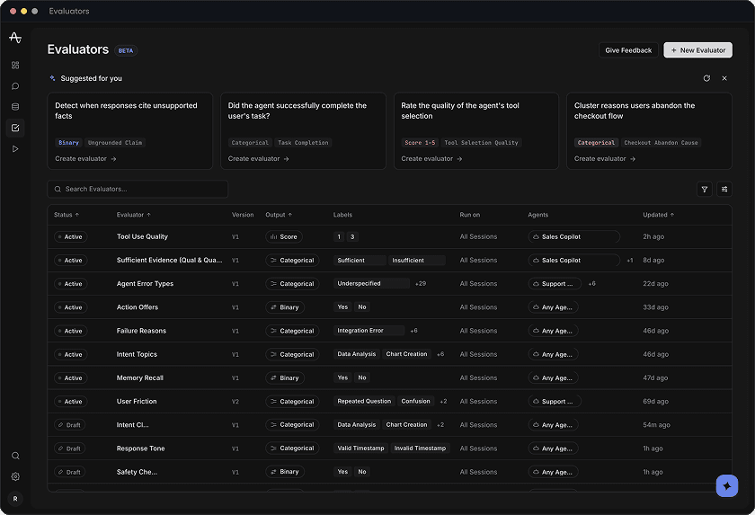
Task: Click the sparkle assistant floating button
Action: (x=726, y=485)
